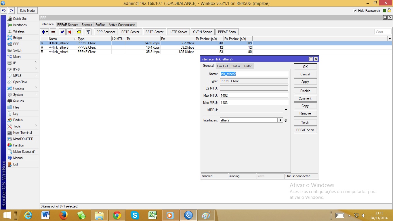Image resolution: width=393 pixels, height=221 pixels.
Task: Open Firefox from taskbar
Action: click(x=63, y=215)
